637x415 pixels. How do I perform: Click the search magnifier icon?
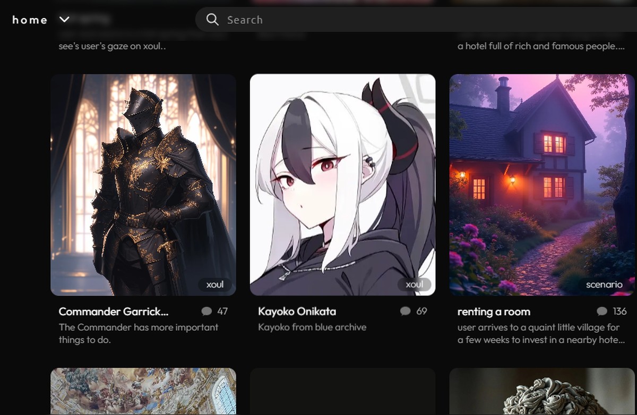coord(212,20)
